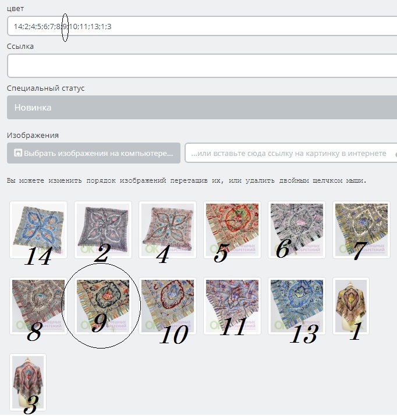This screenshot has height=416, width=397.
Task: Select mannequin scarf thumbnail numbered 3
Action: click(x=28, y=382)
